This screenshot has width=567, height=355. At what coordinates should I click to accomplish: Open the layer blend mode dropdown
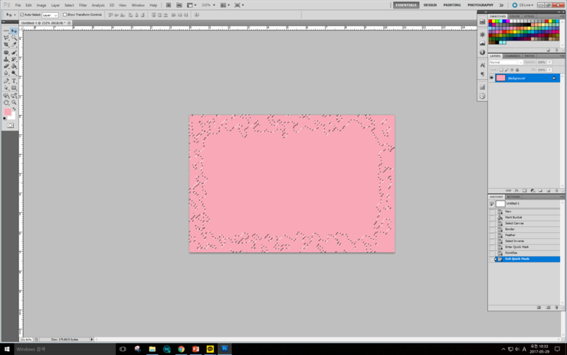(505, 62)
